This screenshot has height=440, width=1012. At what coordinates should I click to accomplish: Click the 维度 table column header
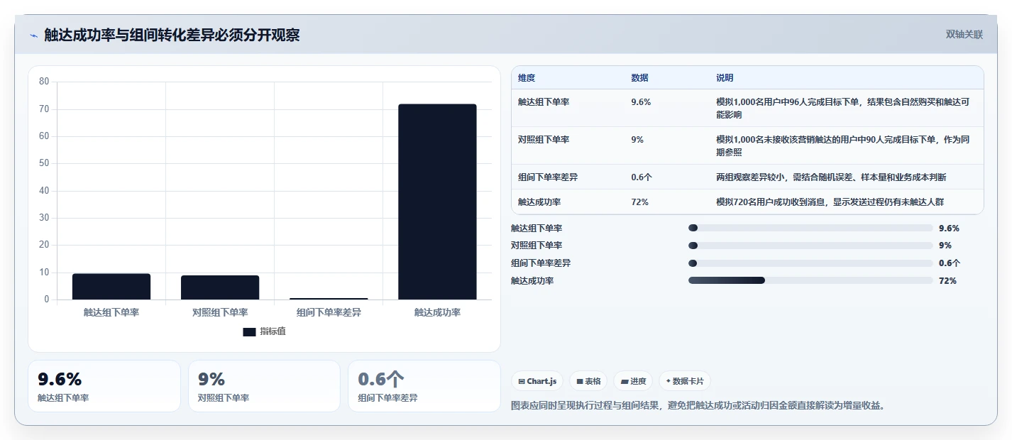(527, 77)
